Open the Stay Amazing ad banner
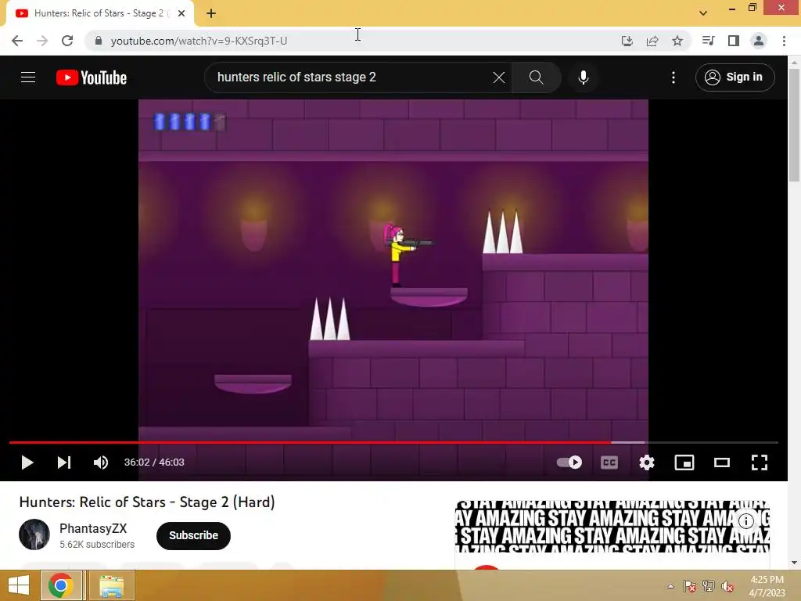Screen dimensions: 801x601 [x=612, y=527]
